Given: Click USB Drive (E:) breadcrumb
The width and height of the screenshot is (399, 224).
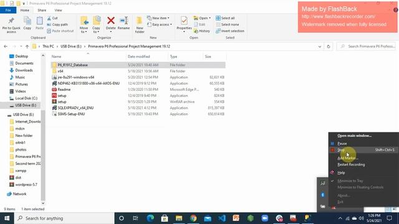Looking at the screenshot, I should coord(71,47).
